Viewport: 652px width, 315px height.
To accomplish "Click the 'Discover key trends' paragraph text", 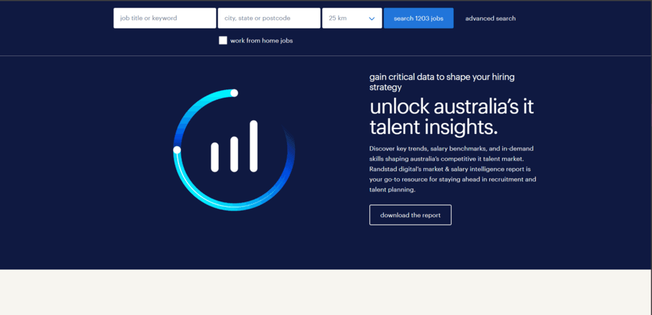I will click(x=453, y=169).
